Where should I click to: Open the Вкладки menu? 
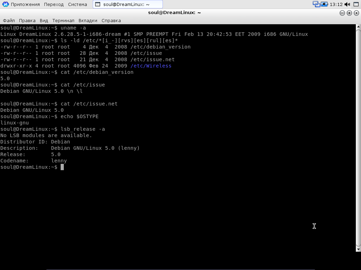[88, 21]
